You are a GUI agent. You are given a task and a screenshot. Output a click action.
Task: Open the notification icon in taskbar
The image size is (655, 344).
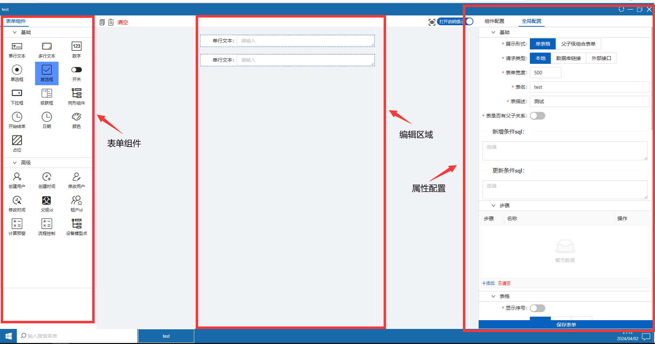coord(646,337)
